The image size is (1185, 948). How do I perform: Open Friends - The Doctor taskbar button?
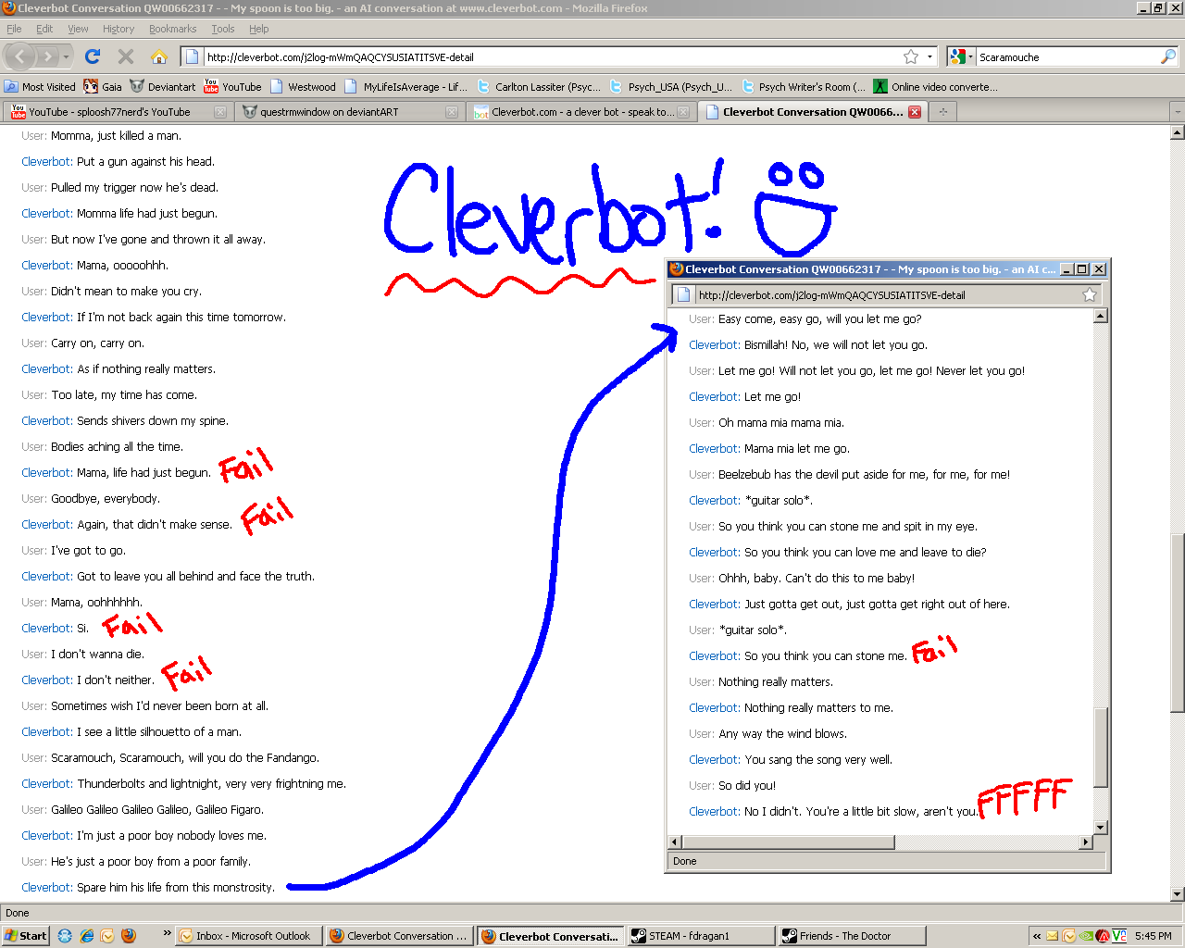[x=851, y=936]
